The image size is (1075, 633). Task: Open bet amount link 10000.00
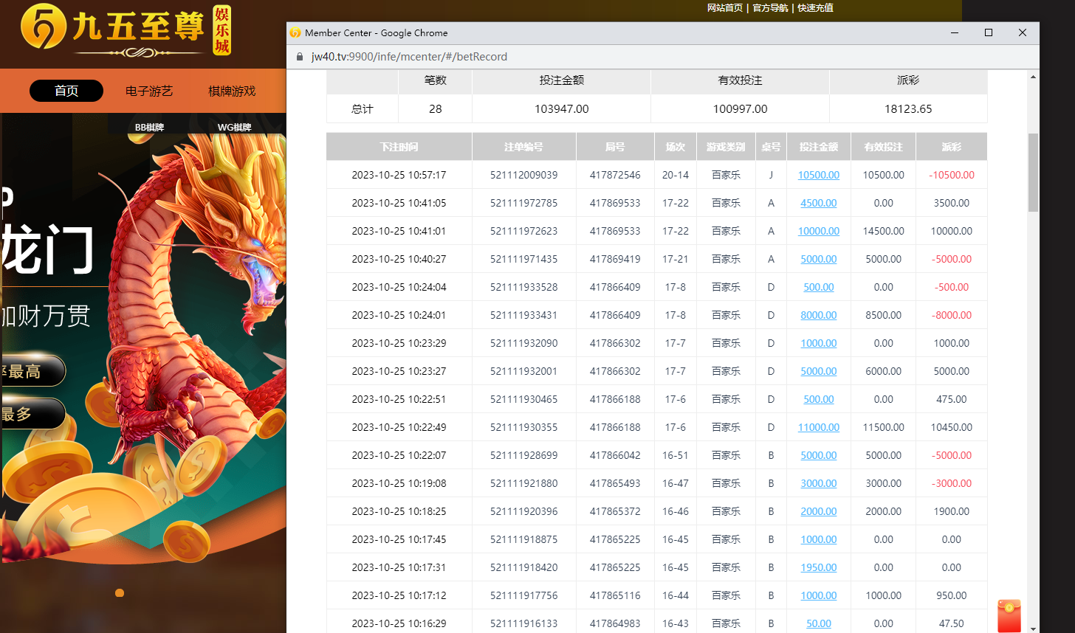click(x=819, y=231)
